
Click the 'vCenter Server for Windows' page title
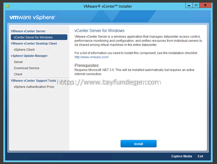pos(99,30)
